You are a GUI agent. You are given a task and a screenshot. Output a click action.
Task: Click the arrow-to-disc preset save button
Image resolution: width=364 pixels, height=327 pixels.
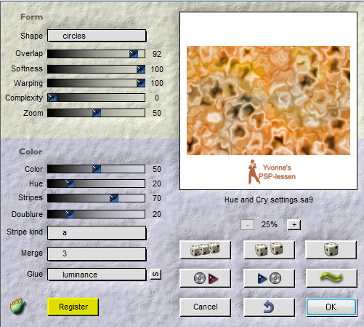pos(269,278)
